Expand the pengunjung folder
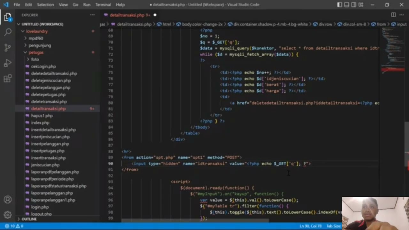409x230 pixels. tap(40, 45)
